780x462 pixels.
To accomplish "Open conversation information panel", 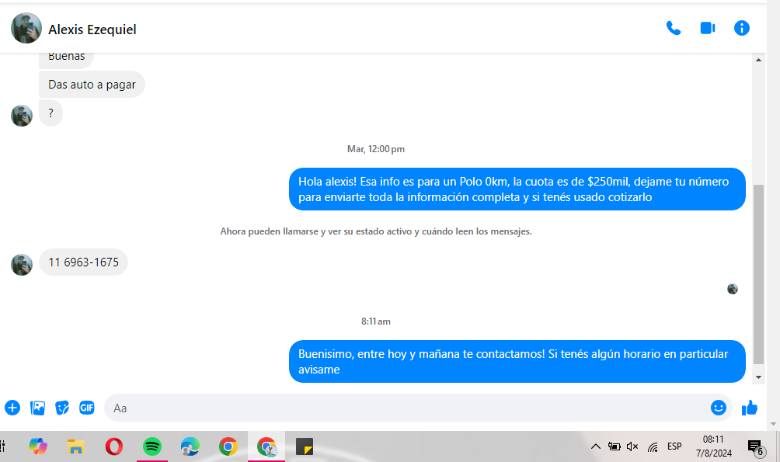I will [741, 29].
